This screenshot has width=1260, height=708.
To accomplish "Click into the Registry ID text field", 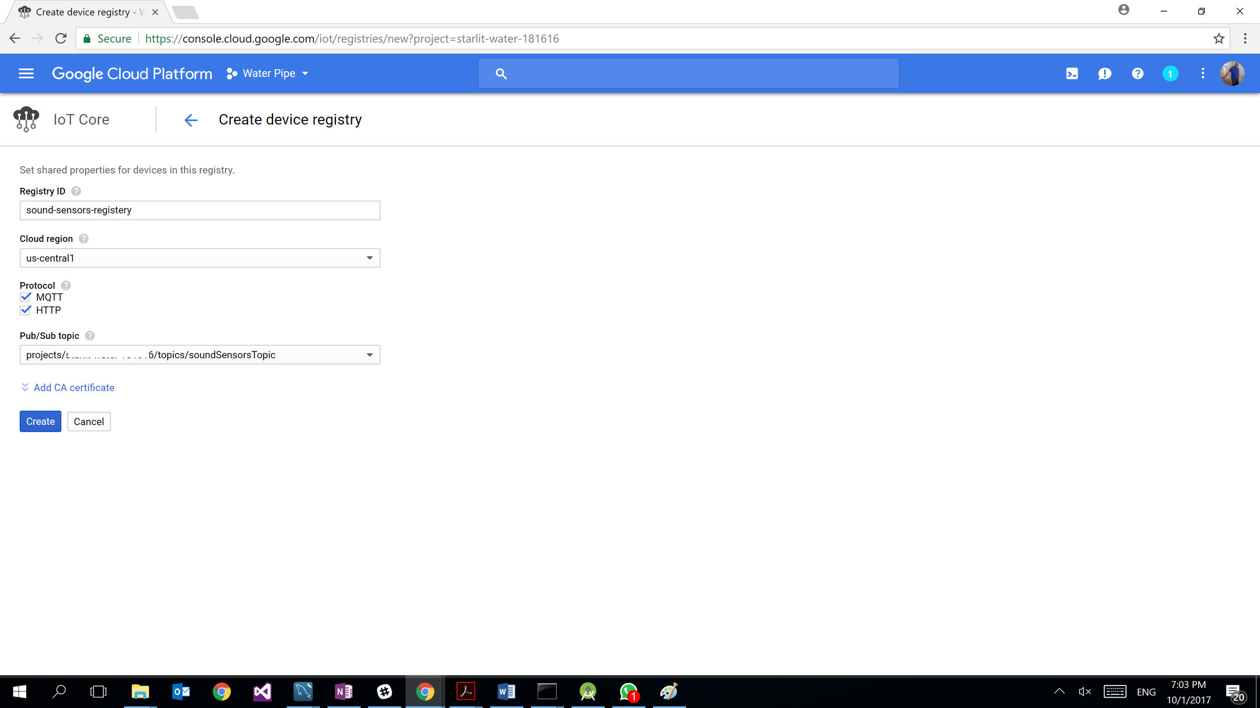I will 199,210.
